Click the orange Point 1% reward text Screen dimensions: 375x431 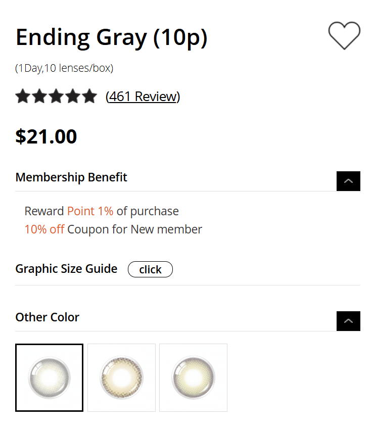(x=90, y=211)
